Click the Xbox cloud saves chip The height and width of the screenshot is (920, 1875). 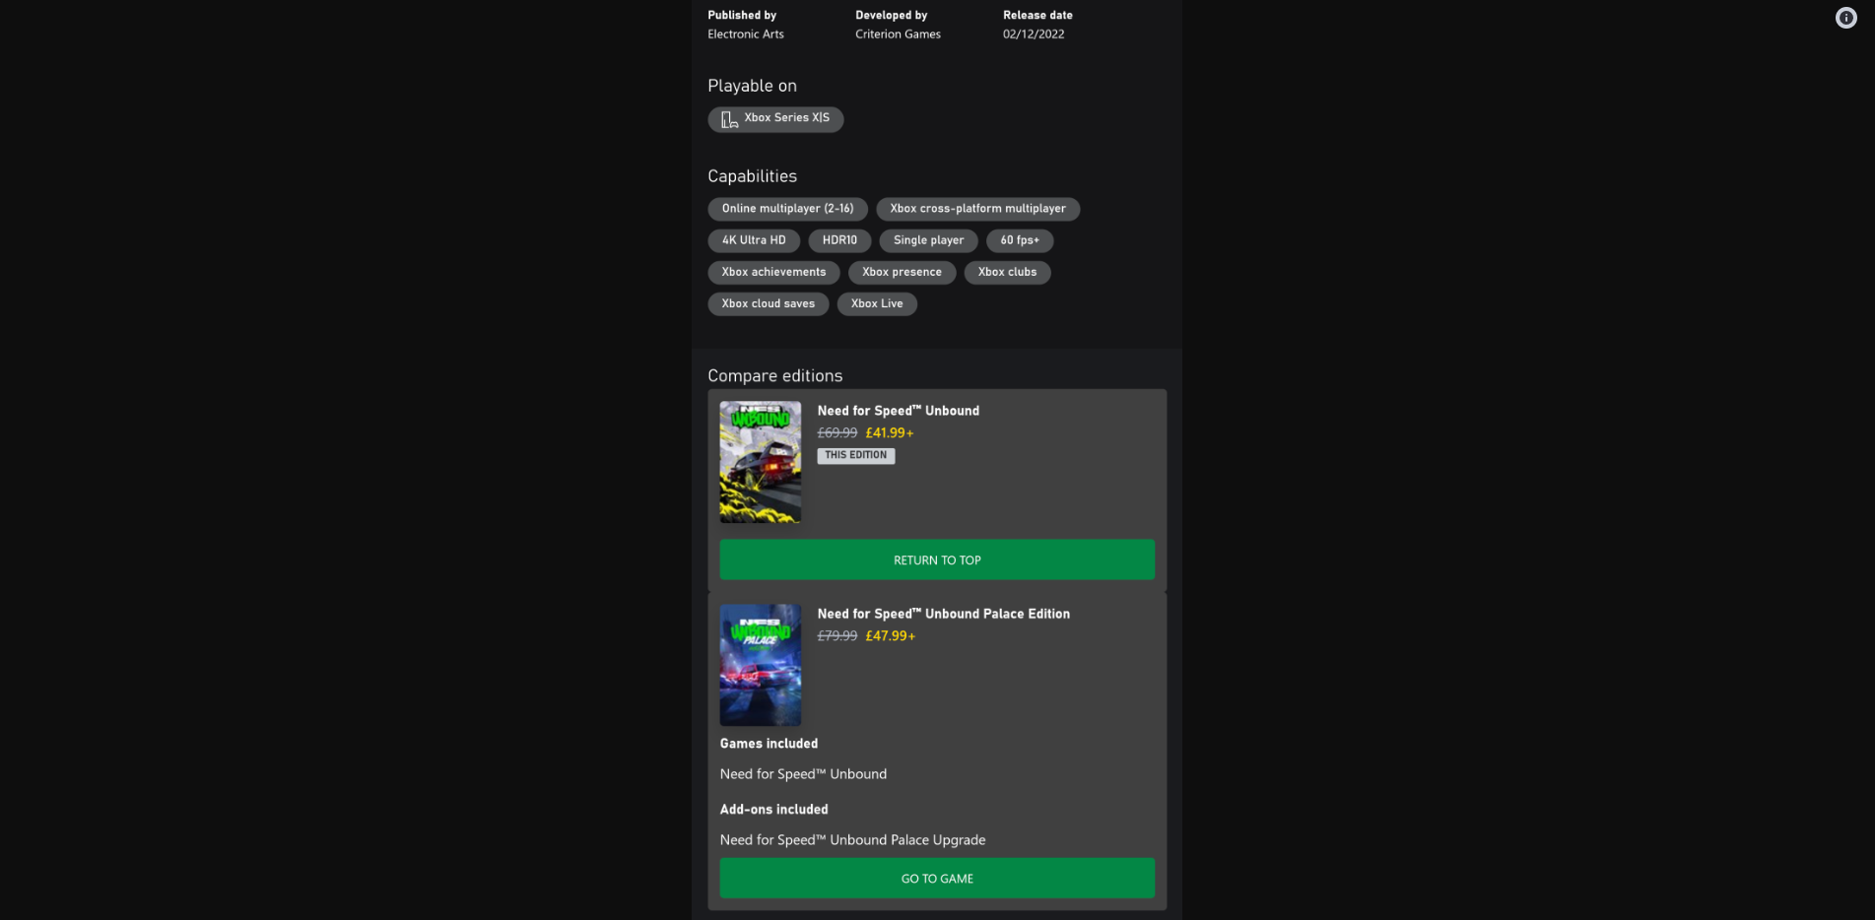tap(768, 303)
